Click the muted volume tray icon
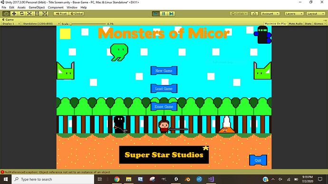328x184 pixels. pos(280,179)
